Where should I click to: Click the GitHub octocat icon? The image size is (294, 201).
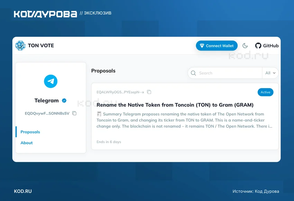pos(258,46)
